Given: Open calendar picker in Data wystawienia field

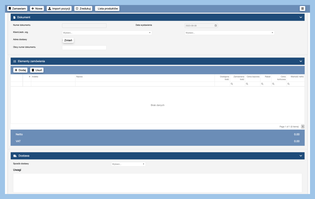Looking at the screenshot, I should pyautogui.click(x=215, y=25).
